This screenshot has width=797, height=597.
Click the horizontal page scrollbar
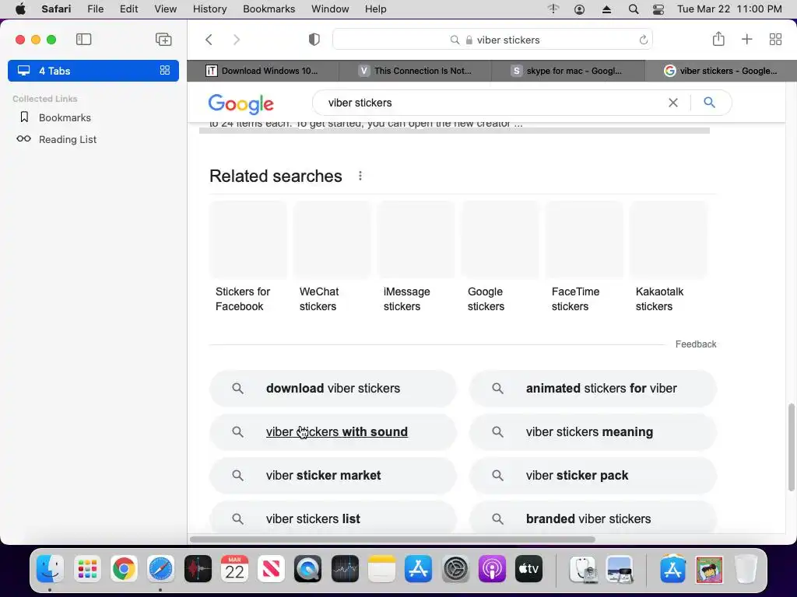point(392,539)
